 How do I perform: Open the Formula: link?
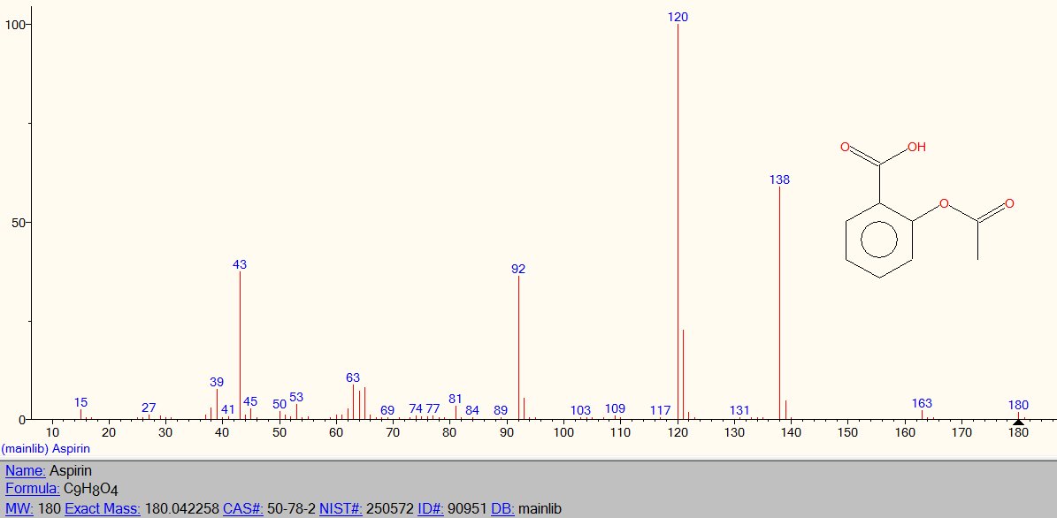click(33, 489)
